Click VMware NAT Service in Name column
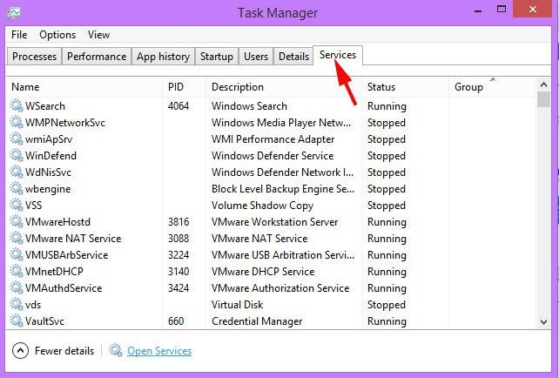559x378 pixels. tap(73, 239)
